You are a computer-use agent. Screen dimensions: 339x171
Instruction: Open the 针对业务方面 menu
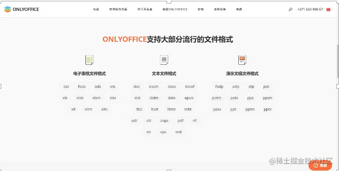point(118,9)
